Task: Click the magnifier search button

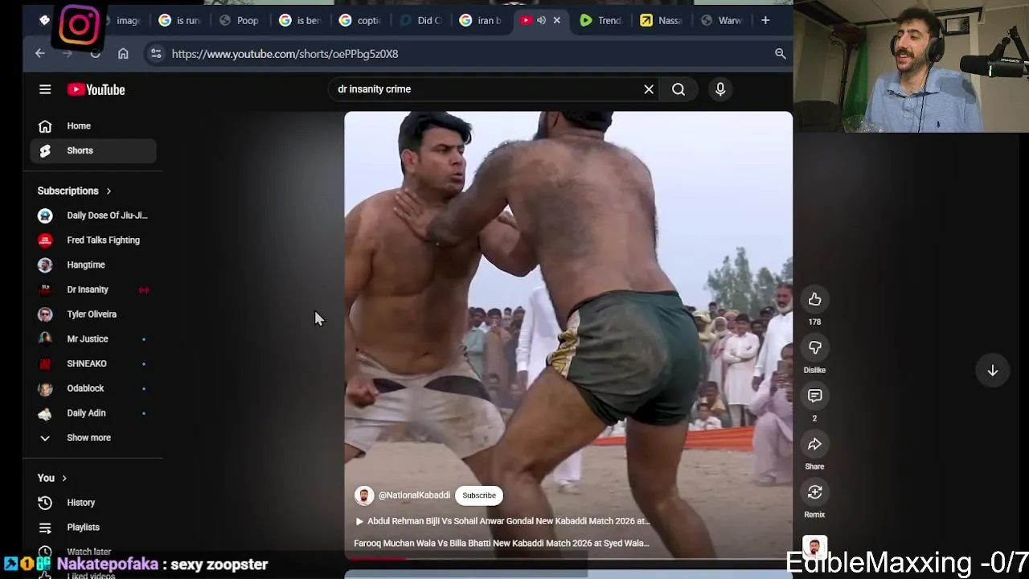Action: [x=678, y=89]
